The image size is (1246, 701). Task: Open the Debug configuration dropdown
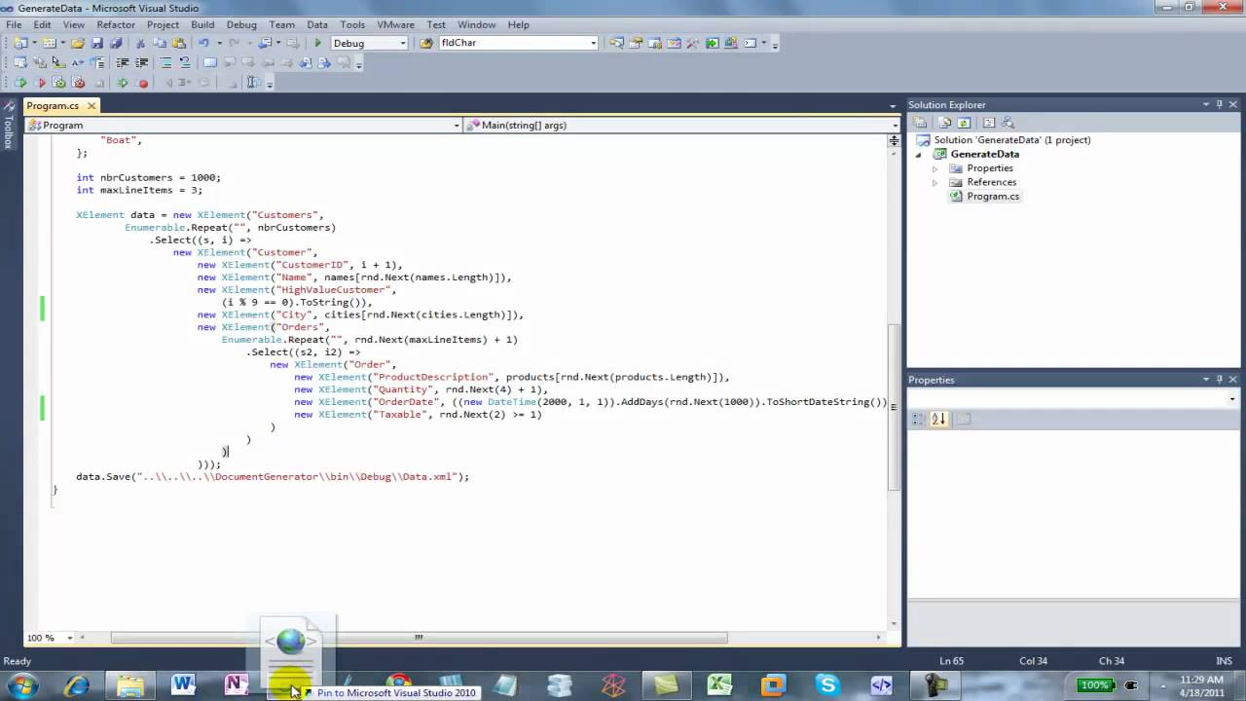[x=402, y=43]
